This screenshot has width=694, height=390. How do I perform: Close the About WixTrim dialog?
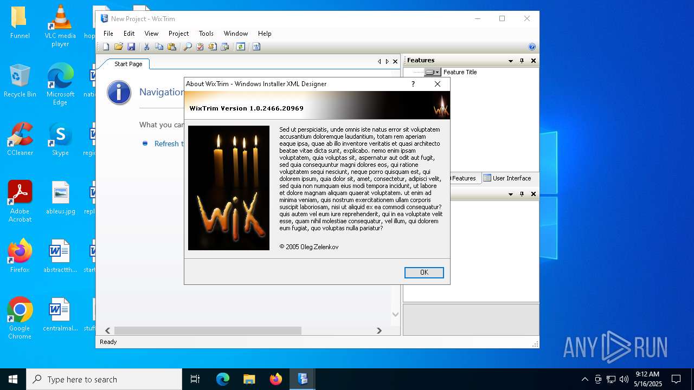438,84
